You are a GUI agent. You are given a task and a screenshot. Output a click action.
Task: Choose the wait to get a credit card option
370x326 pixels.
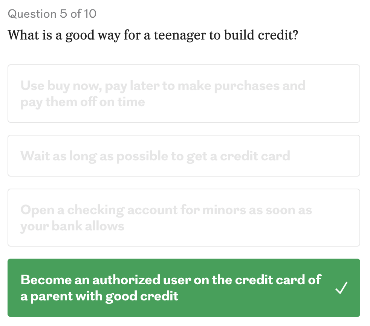183,156
